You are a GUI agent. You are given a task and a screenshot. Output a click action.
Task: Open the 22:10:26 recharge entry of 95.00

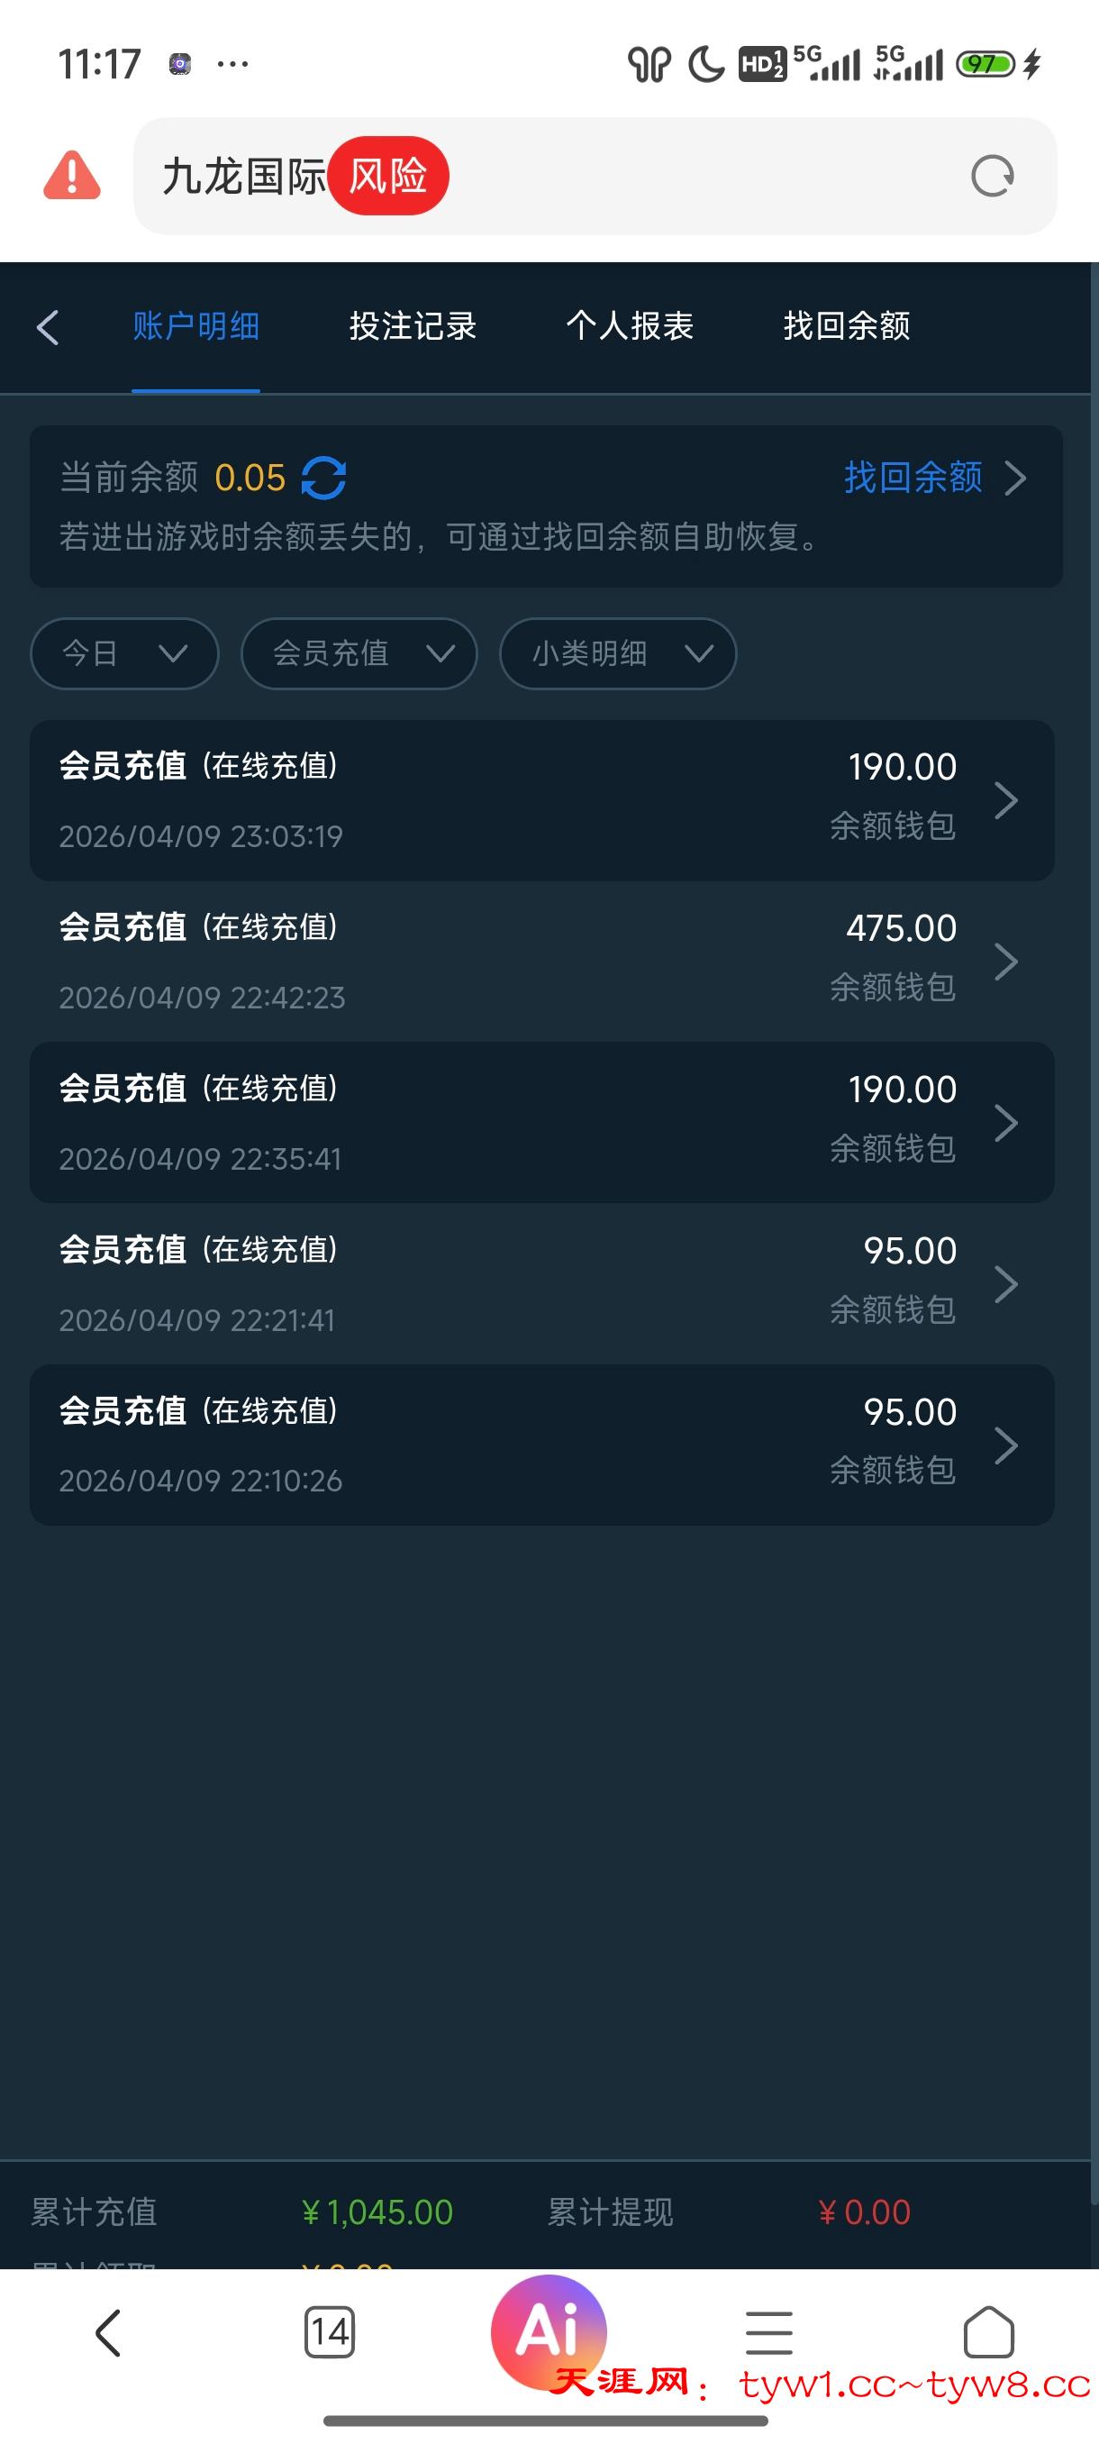click(x=541, y=1445)
